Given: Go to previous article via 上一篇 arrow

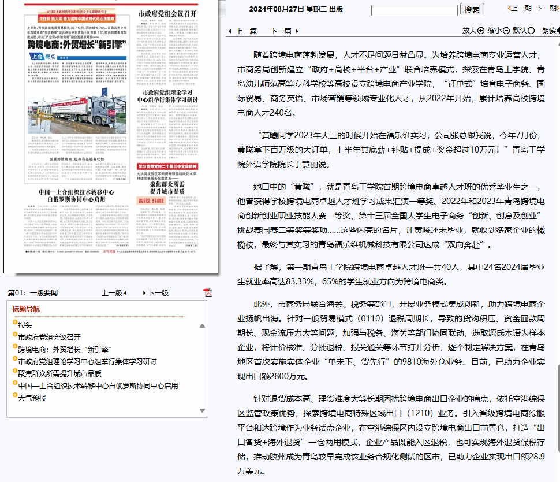Looking at the screenshot, I should [230, 31].
